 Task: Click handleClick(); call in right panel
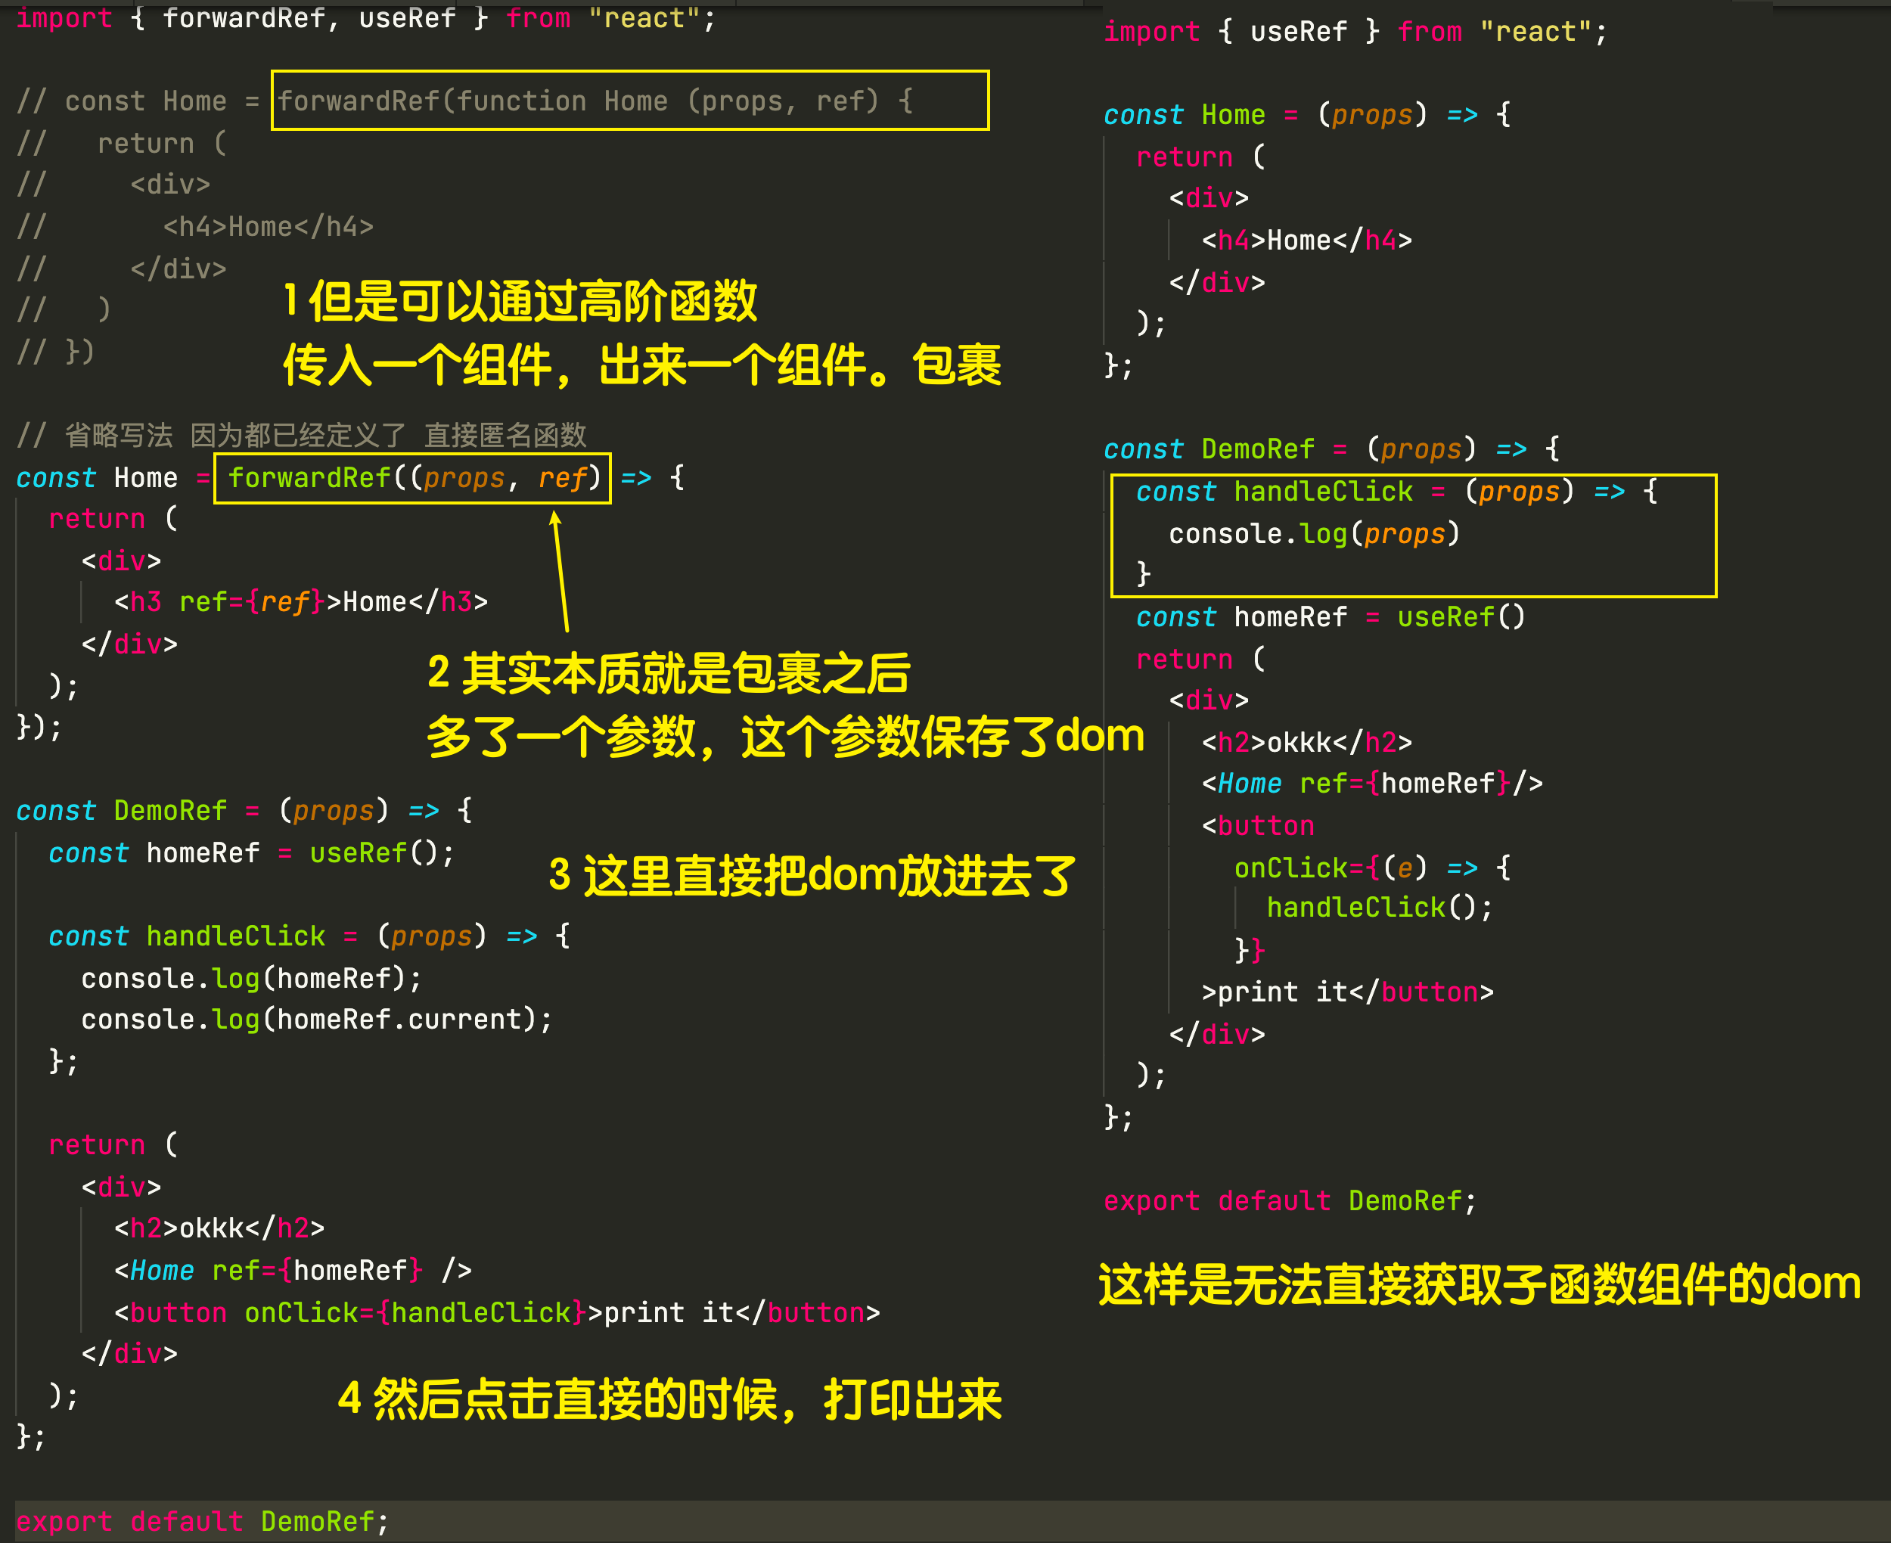[1378, 908]
